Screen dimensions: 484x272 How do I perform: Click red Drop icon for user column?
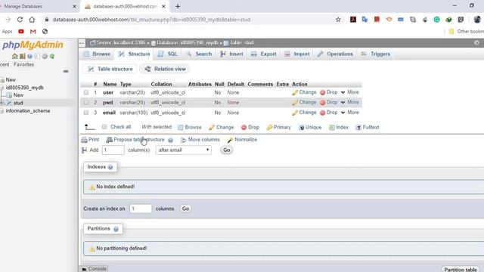click(323, 92)
